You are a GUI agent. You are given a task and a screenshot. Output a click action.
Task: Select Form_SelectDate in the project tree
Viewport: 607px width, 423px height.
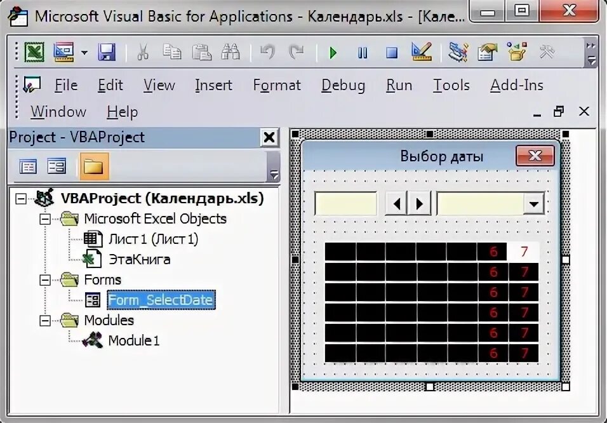pos(161,300)
